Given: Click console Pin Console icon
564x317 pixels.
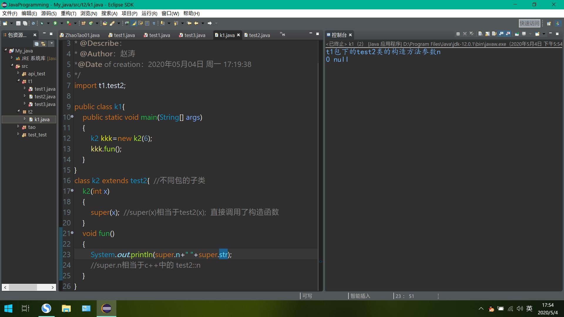Looking at the screenshot, I should (x=517, y=34).
